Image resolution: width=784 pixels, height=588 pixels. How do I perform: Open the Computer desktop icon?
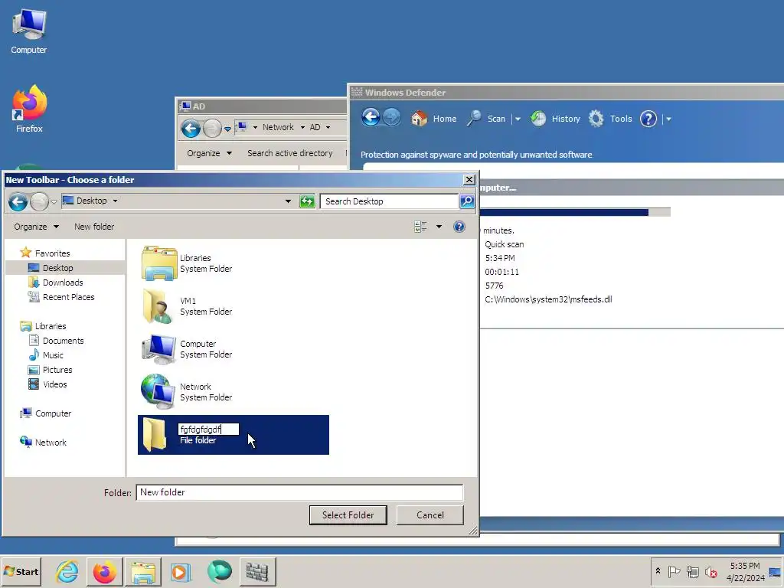coord(28,31)
